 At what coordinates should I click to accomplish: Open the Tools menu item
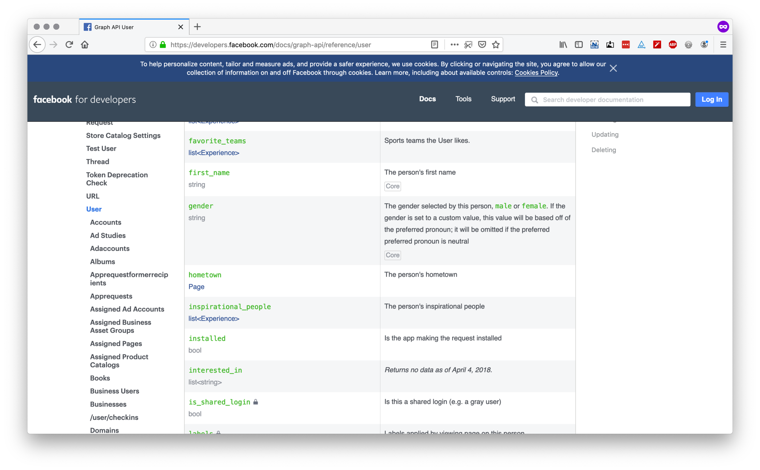463,99
